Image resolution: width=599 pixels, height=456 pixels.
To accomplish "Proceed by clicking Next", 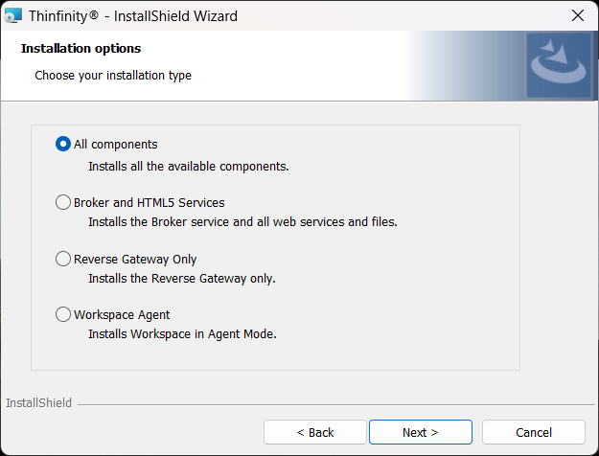I will pyautogui.click(x=421, y=432).
